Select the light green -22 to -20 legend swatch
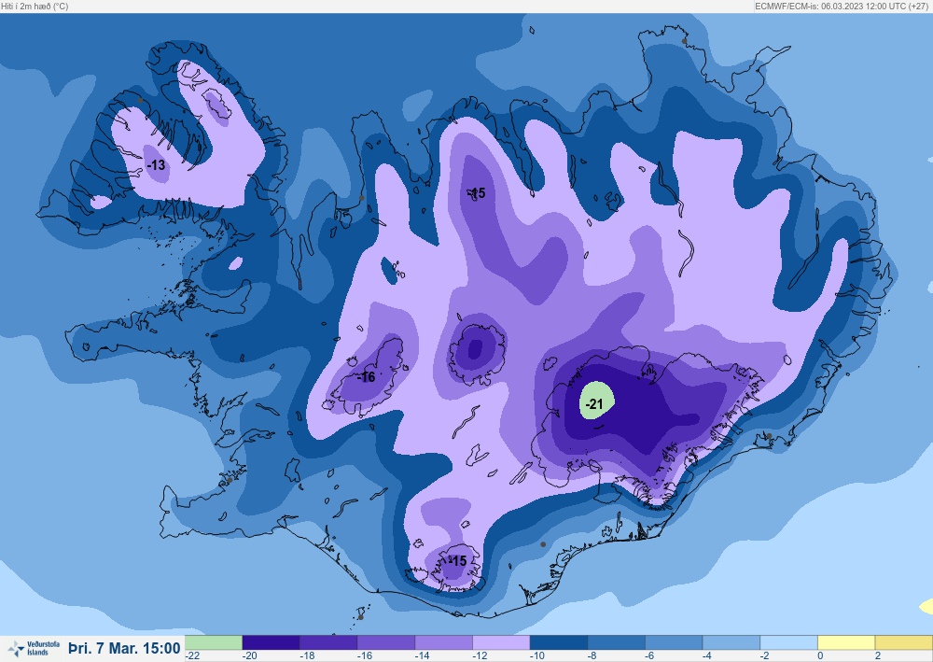The image size is (933, 662). 214,642
